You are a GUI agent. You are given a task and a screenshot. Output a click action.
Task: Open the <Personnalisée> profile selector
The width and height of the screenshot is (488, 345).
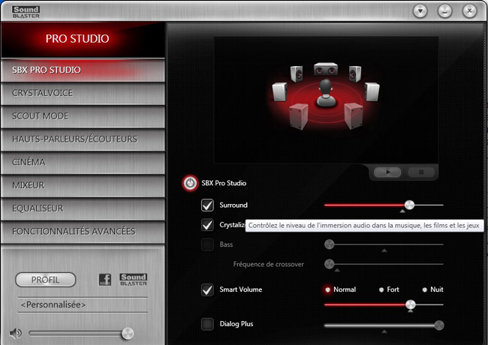(x=83, y=305)
